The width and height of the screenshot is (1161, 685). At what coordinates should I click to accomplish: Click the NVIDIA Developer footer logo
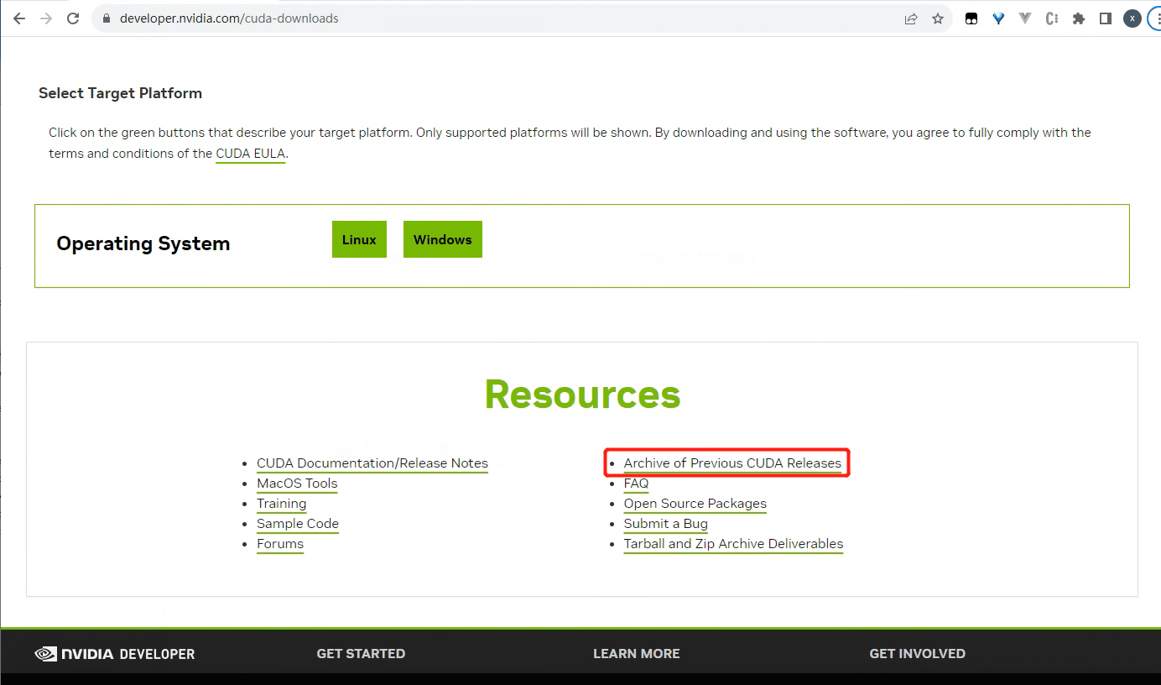click(x=115, y=654)
